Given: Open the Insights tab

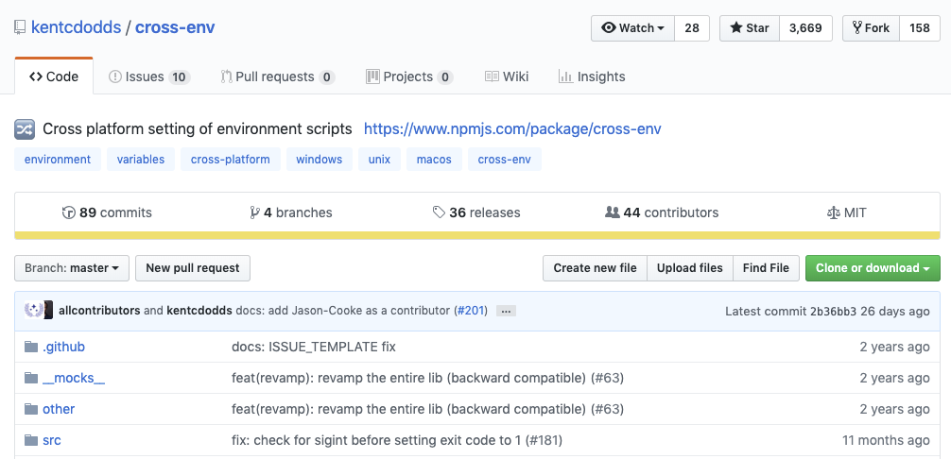Looking at the screenshot, I should point(592,76).
